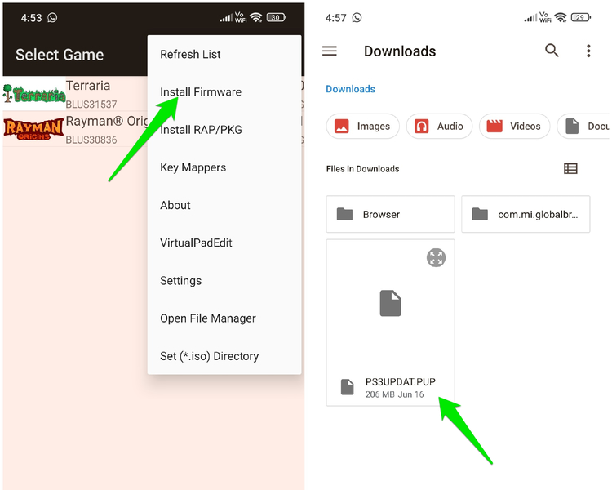
Task: Select Rayman Origins game title
Action: pyautogui.click(x=107, y=121)
